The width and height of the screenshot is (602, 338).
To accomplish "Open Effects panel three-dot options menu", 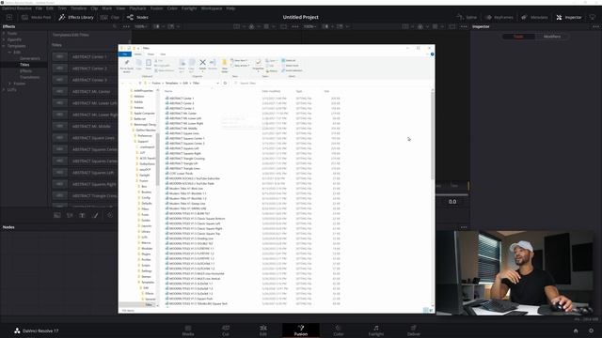I will pos(126,26).
